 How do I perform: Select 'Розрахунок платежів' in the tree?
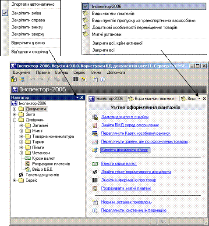point(51,164)
